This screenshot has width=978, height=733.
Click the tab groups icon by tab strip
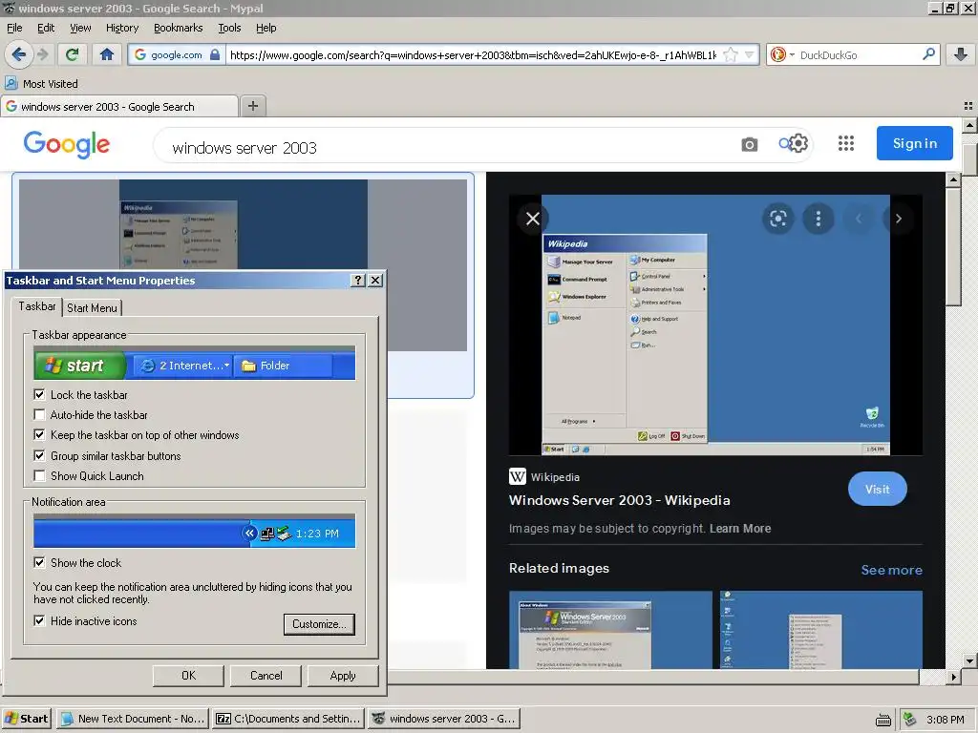click(x=968, y=106)
